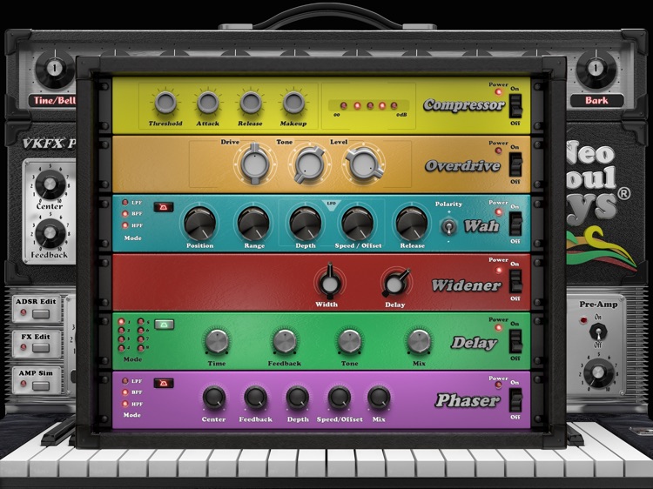The width and height of the screenshot is (653, 489).
Task: Toggle the Delay power switch
Action: pos(515,341)
